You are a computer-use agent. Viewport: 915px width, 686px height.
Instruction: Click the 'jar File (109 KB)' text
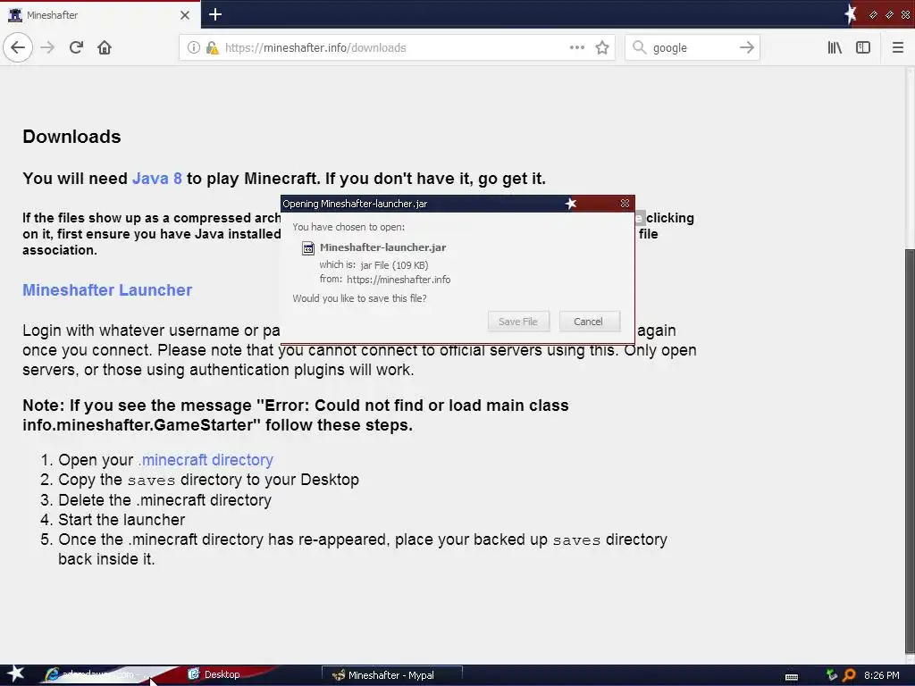click(x=394, y=265)
